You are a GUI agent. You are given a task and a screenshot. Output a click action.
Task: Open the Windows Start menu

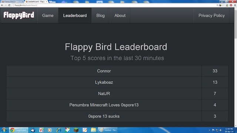pyautogui.click(x=4, y=130)
